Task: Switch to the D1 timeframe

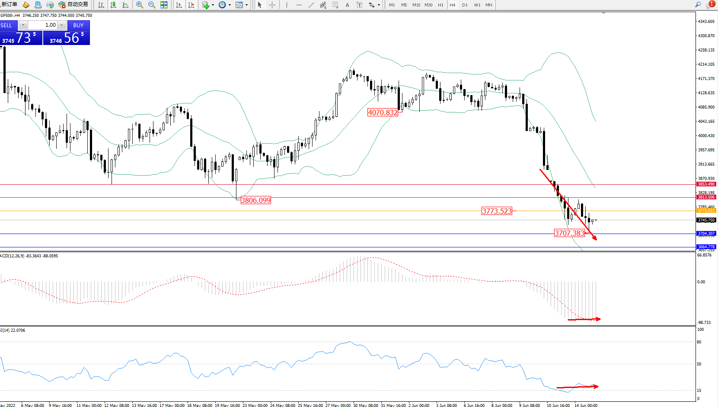Action: [x=465, y=5]
